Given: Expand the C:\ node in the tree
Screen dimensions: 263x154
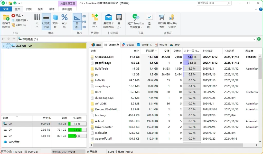Looking at the screenshot, I should pyautogui.click(x=3, y=45).
